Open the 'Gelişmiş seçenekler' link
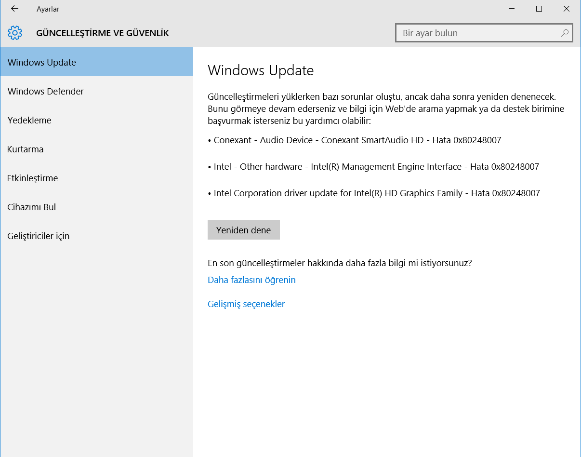Screen dimensions: 581x457 click(246, 304)
